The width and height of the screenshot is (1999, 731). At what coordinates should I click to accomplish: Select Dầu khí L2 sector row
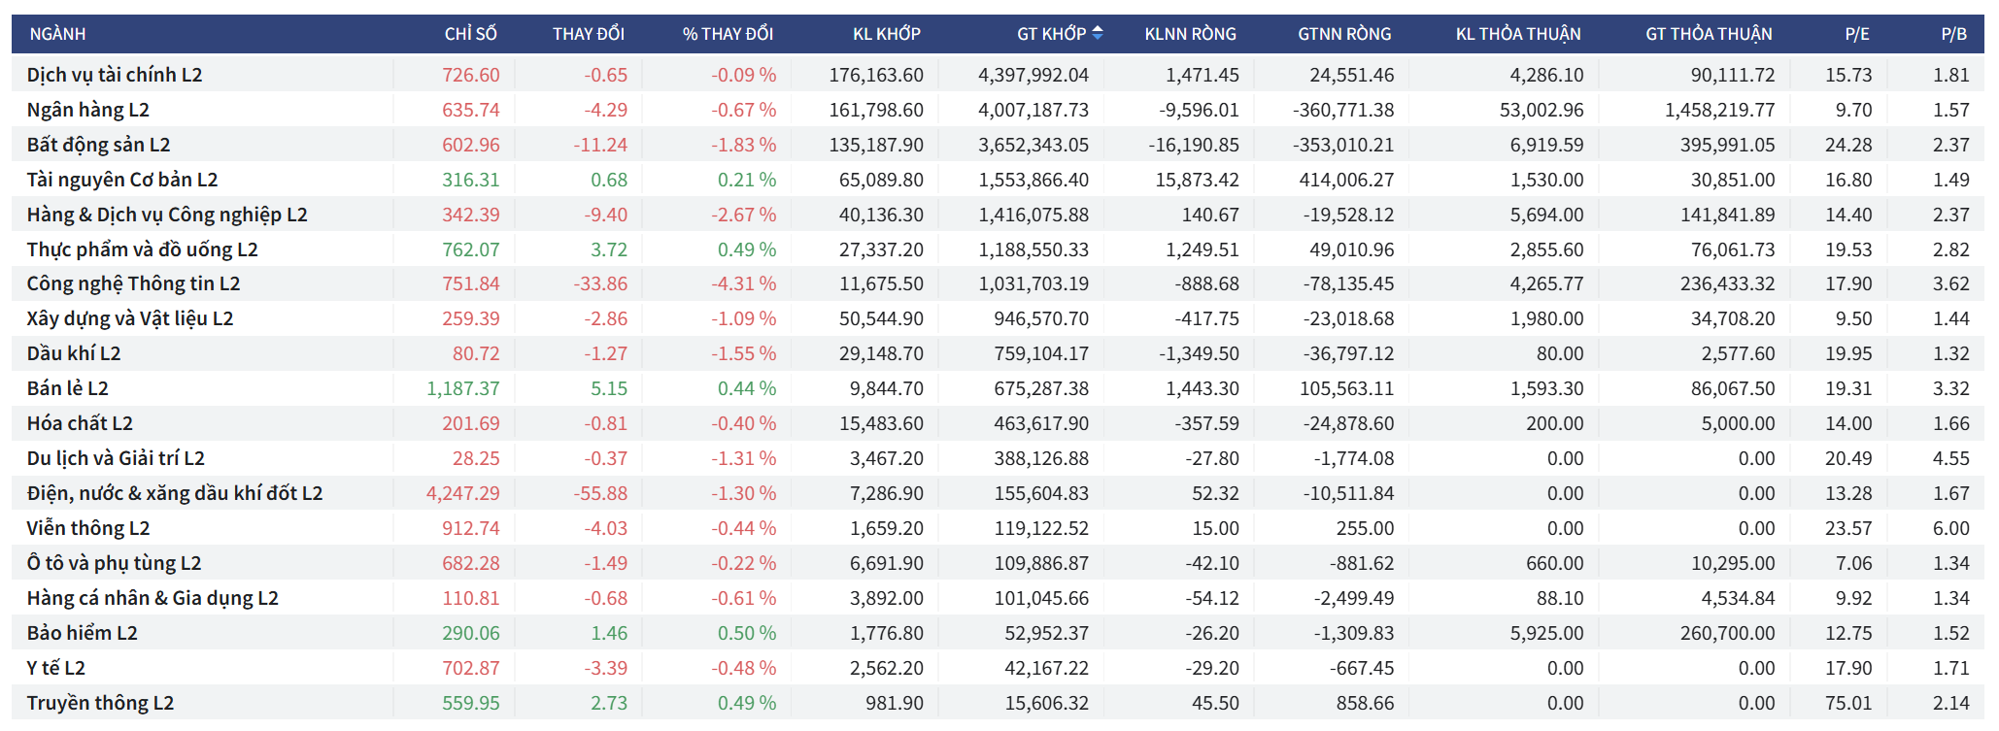[x=74, y=353]
